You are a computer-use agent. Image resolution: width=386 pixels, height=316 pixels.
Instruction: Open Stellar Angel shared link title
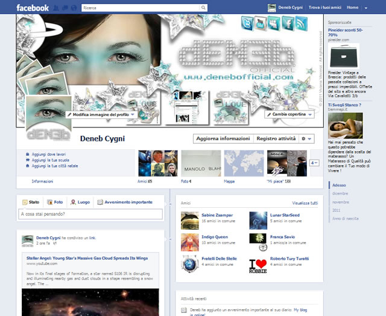87,258
